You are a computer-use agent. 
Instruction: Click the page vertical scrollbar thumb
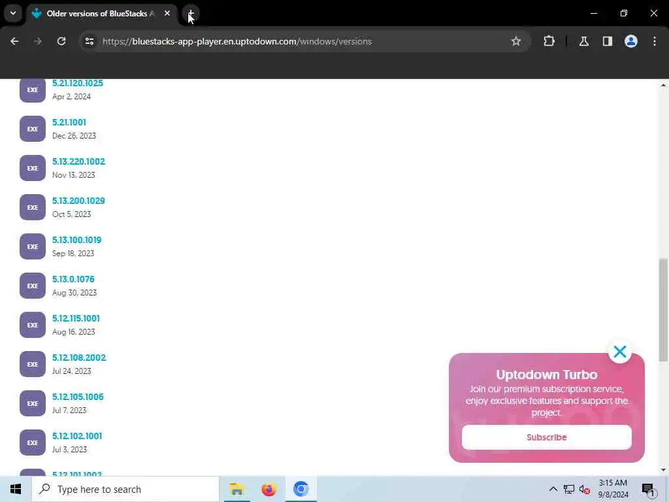663,310
